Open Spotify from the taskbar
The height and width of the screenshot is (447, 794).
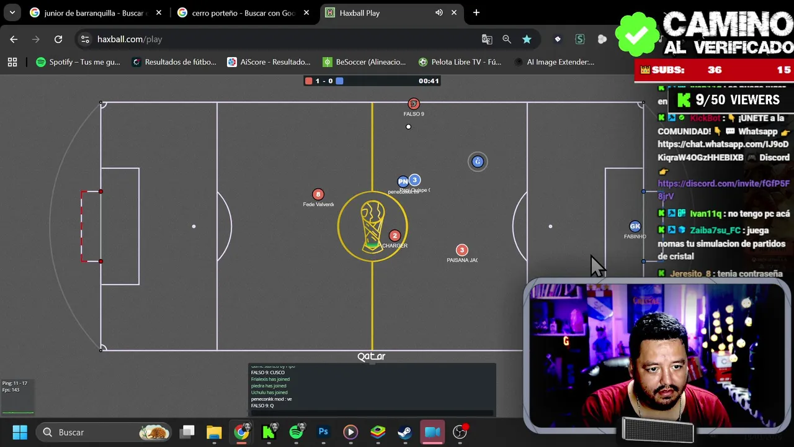(297, 432)
